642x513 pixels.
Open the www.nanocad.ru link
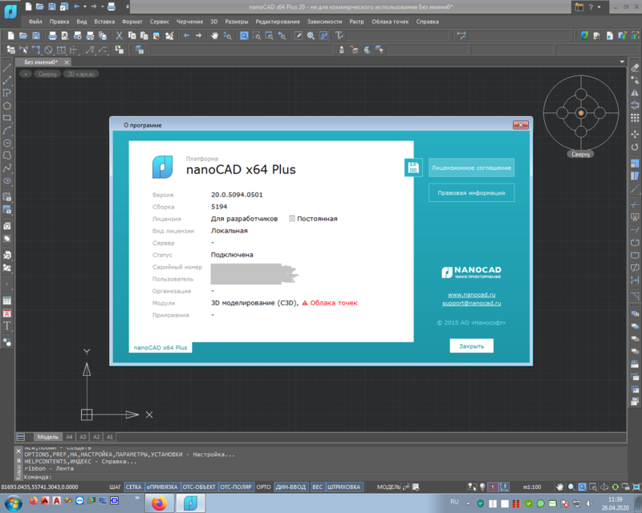(471, 294)
